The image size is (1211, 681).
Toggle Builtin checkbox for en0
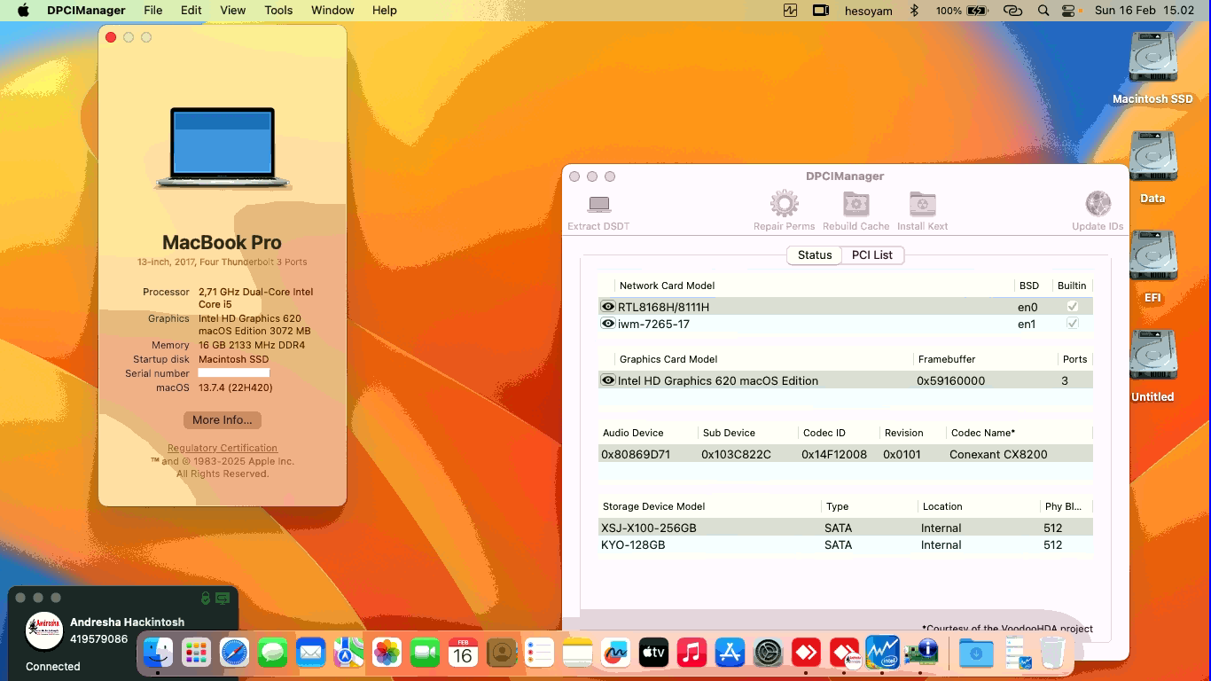tap(1072, 307)
